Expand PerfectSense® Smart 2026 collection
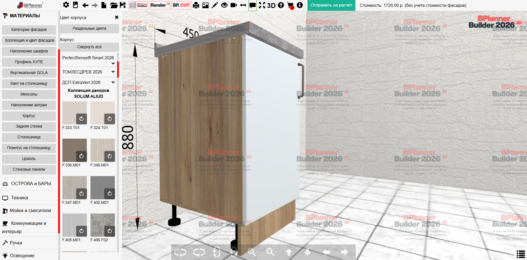This screenshot has width=527, height=260. (88, 60)
